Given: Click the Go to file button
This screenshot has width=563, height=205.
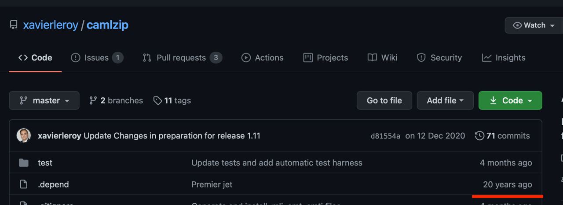Looking at the screenshot, I should pyautogui.click(x=384, y=100).
